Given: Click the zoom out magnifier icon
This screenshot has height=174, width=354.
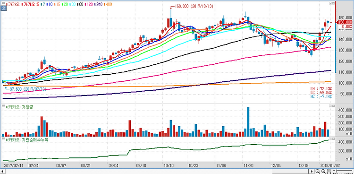Looking at the screenshot, I should coord(318,171).
